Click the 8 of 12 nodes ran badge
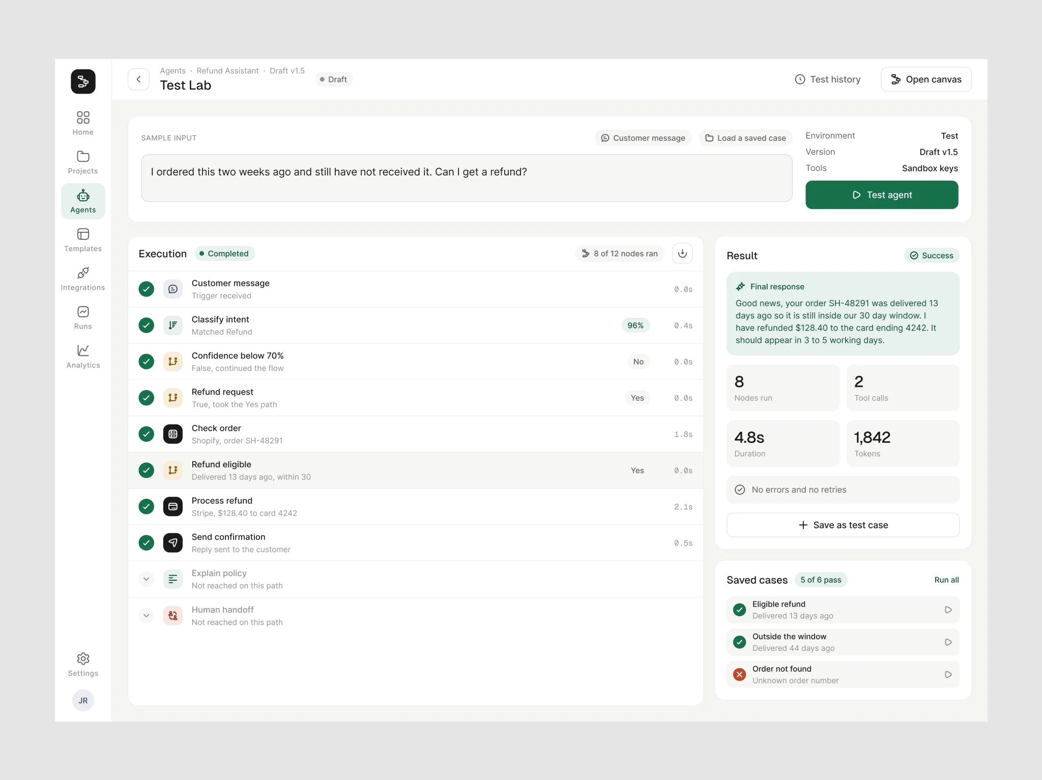Image resolution: width=1042 pixels, height=780 pixels. pyautogui.click(x=620, y=253)
